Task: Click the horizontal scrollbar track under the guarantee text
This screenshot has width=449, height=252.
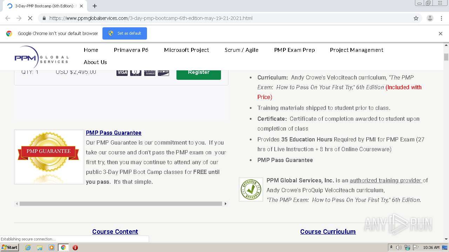Action: click(x=121, y=204)
